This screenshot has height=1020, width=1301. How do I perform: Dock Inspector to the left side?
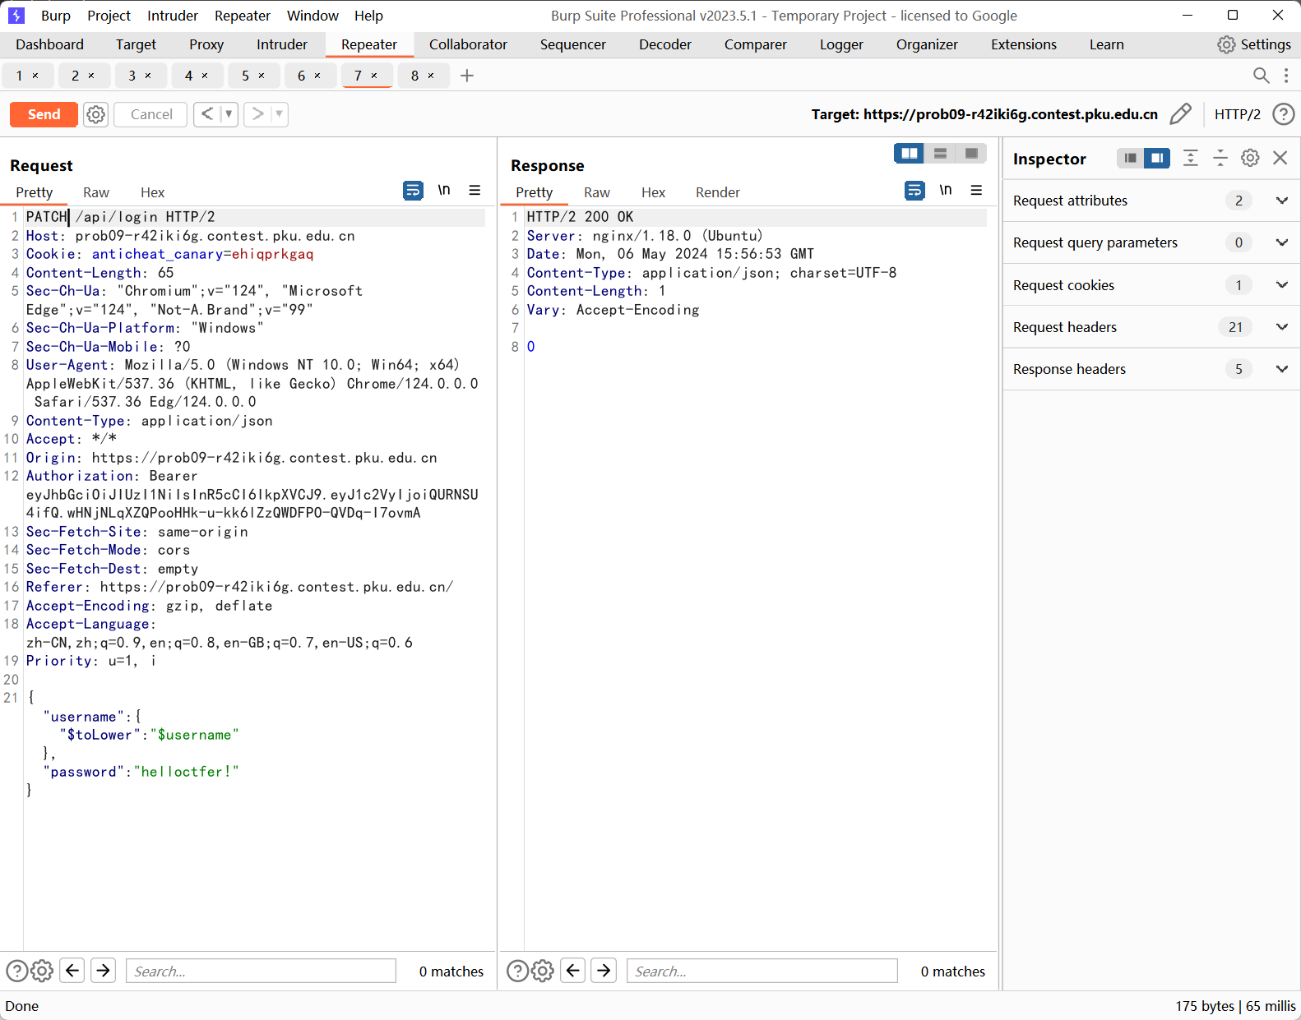[x=1131, y=158]
